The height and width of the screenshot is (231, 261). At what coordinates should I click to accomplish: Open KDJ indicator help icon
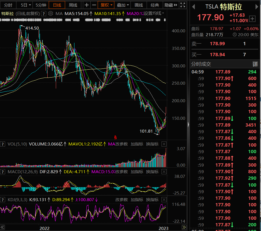(2, 200)
